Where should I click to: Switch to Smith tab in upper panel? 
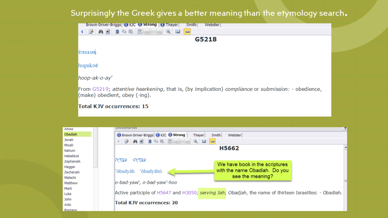pyautogui.click(x=191, y=25)
